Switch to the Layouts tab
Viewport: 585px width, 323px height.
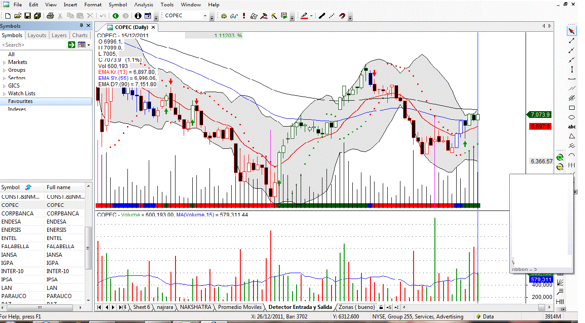[x=37, y=35]
